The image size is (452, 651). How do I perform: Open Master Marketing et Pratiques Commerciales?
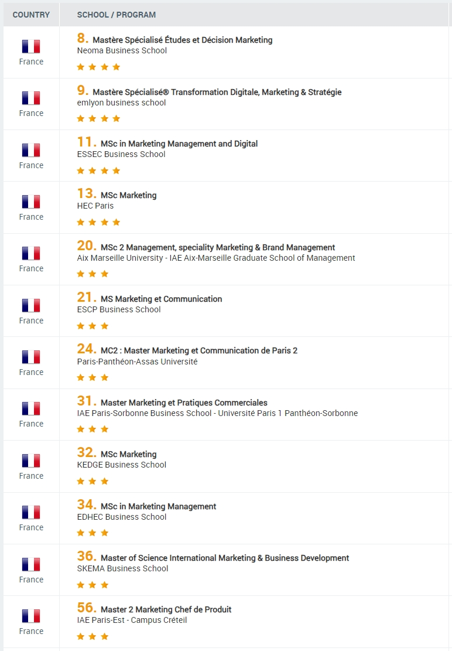(x=184, y=403)
